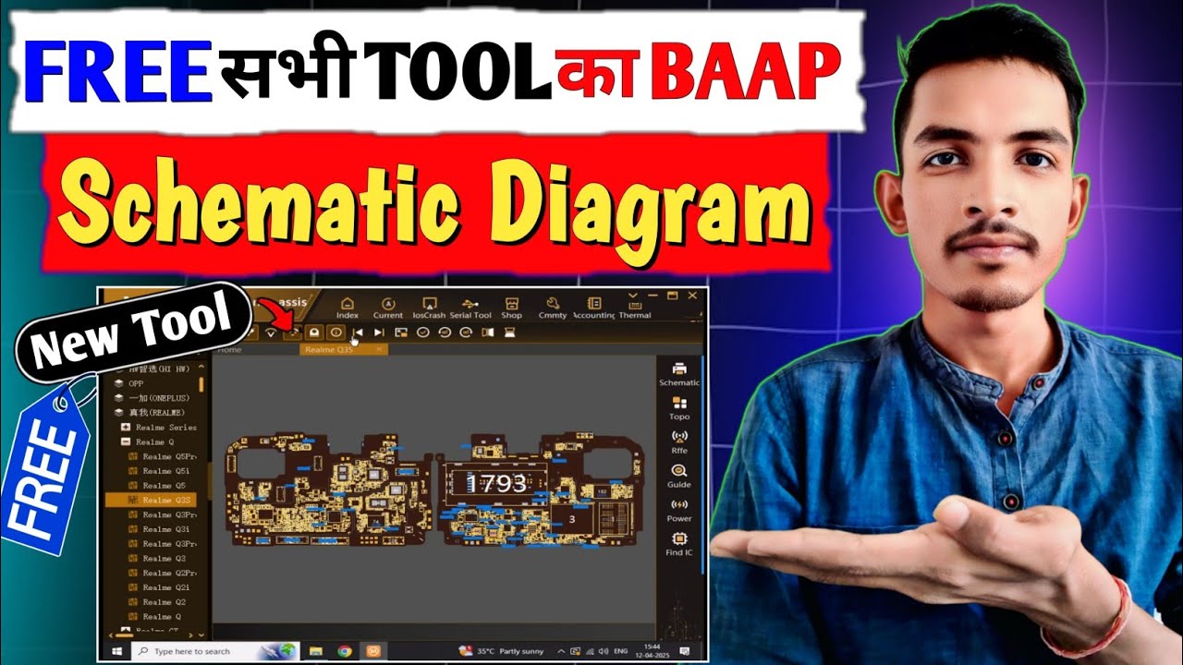Collapse the 真我(REALME) brand node
The height and width of the screenshot is (665, 1183).
[148, 413]
